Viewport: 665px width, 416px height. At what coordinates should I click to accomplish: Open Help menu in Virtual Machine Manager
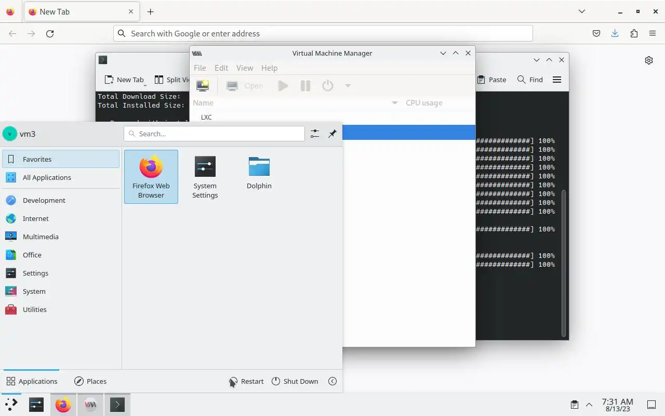coord(269,68)
